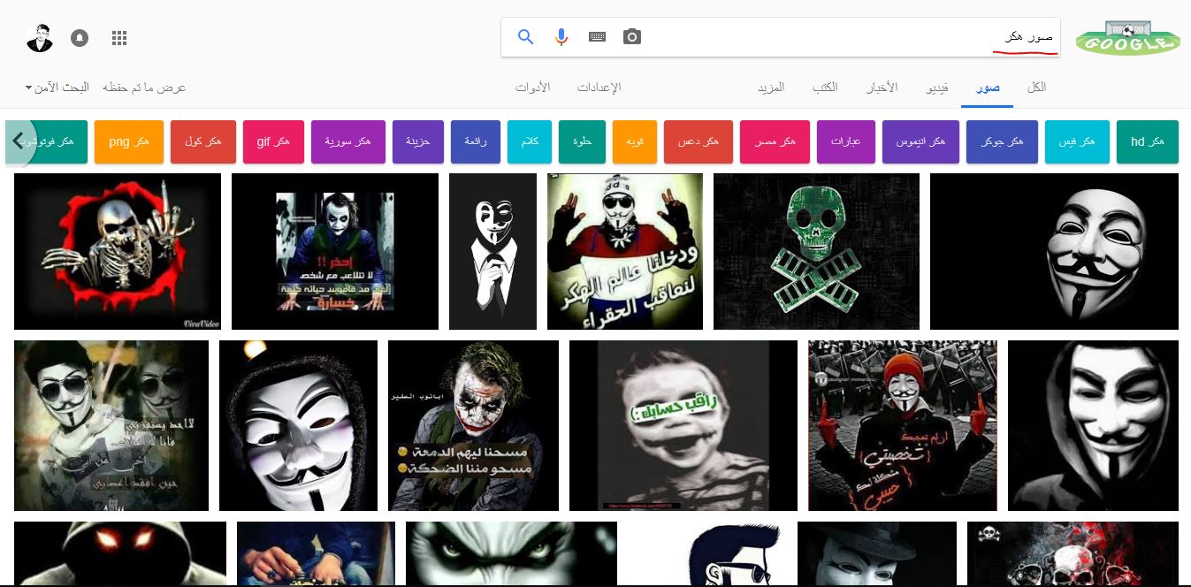Select the عبارات suggestion chip
The height and width of the screenshot is (587, 1191).
845,142
